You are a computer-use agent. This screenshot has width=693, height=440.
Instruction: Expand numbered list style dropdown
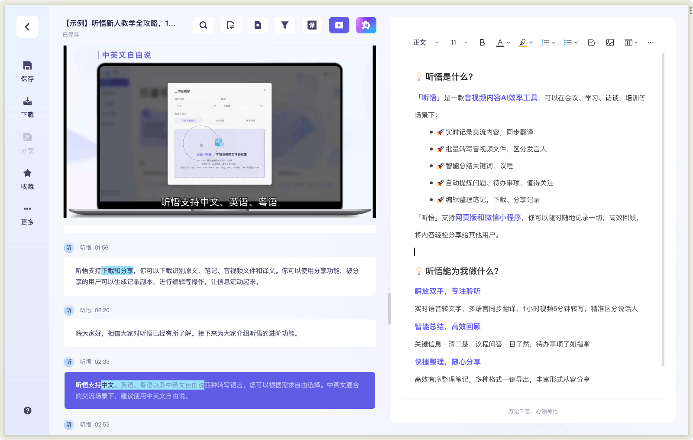point(554,42)
